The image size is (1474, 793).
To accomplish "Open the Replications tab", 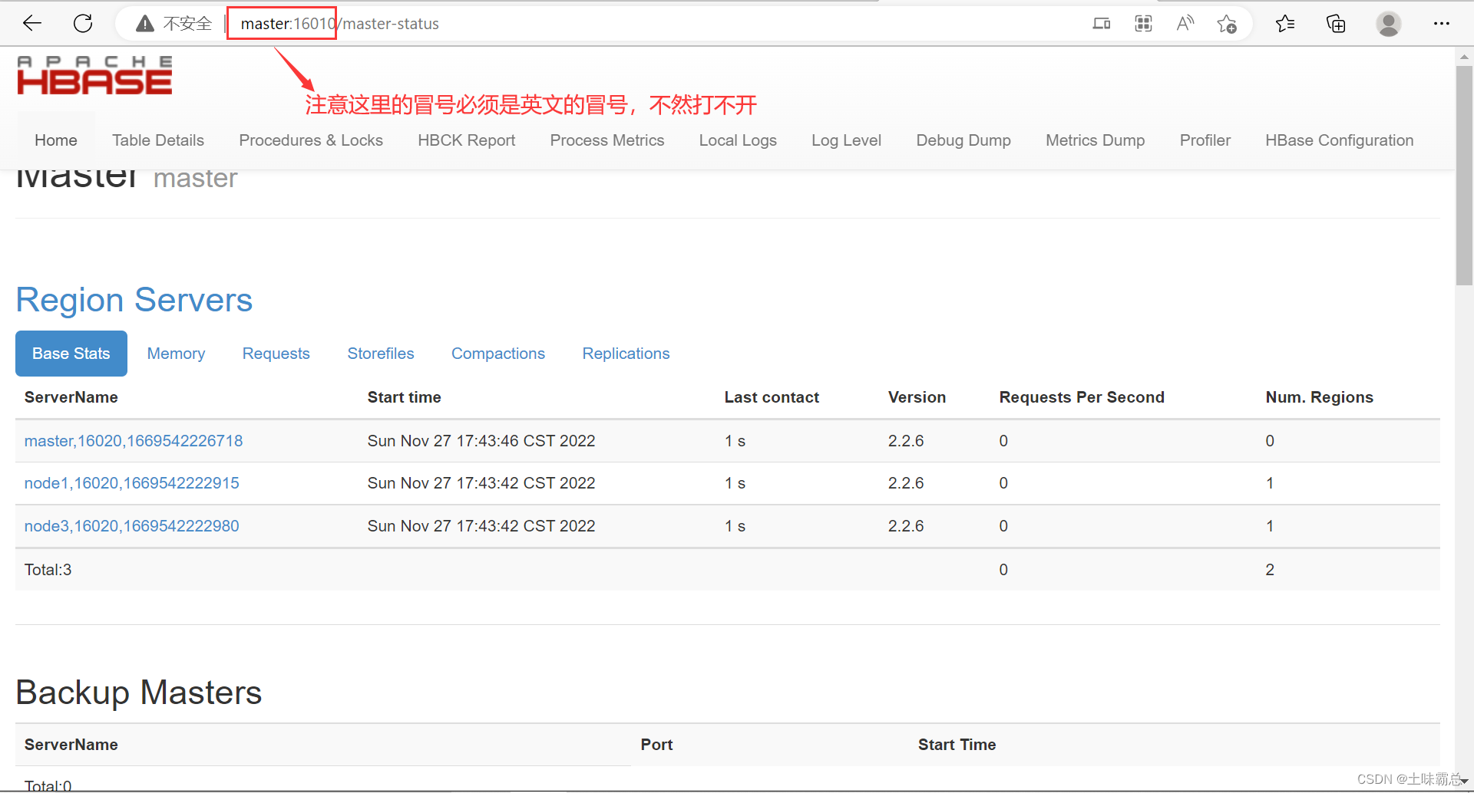I will [x=626, y=354].
